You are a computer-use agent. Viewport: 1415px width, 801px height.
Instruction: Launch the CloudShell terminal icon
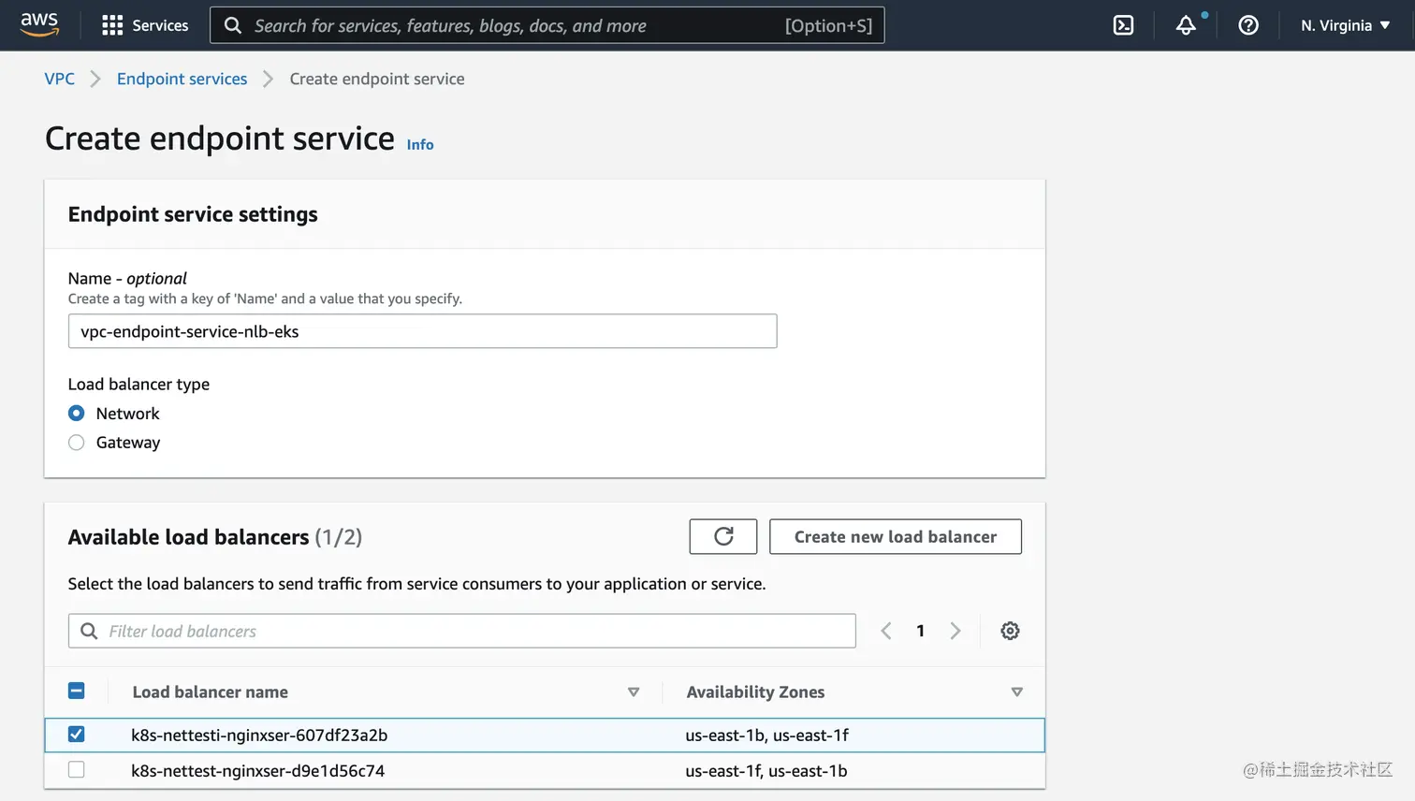coord(1123,25)
